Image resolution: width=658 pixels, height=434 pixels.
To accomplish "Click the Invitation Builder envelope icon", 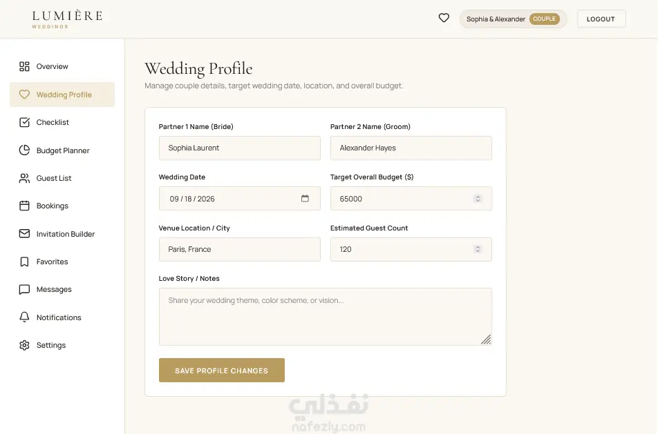I will click(x=24, y=233).
